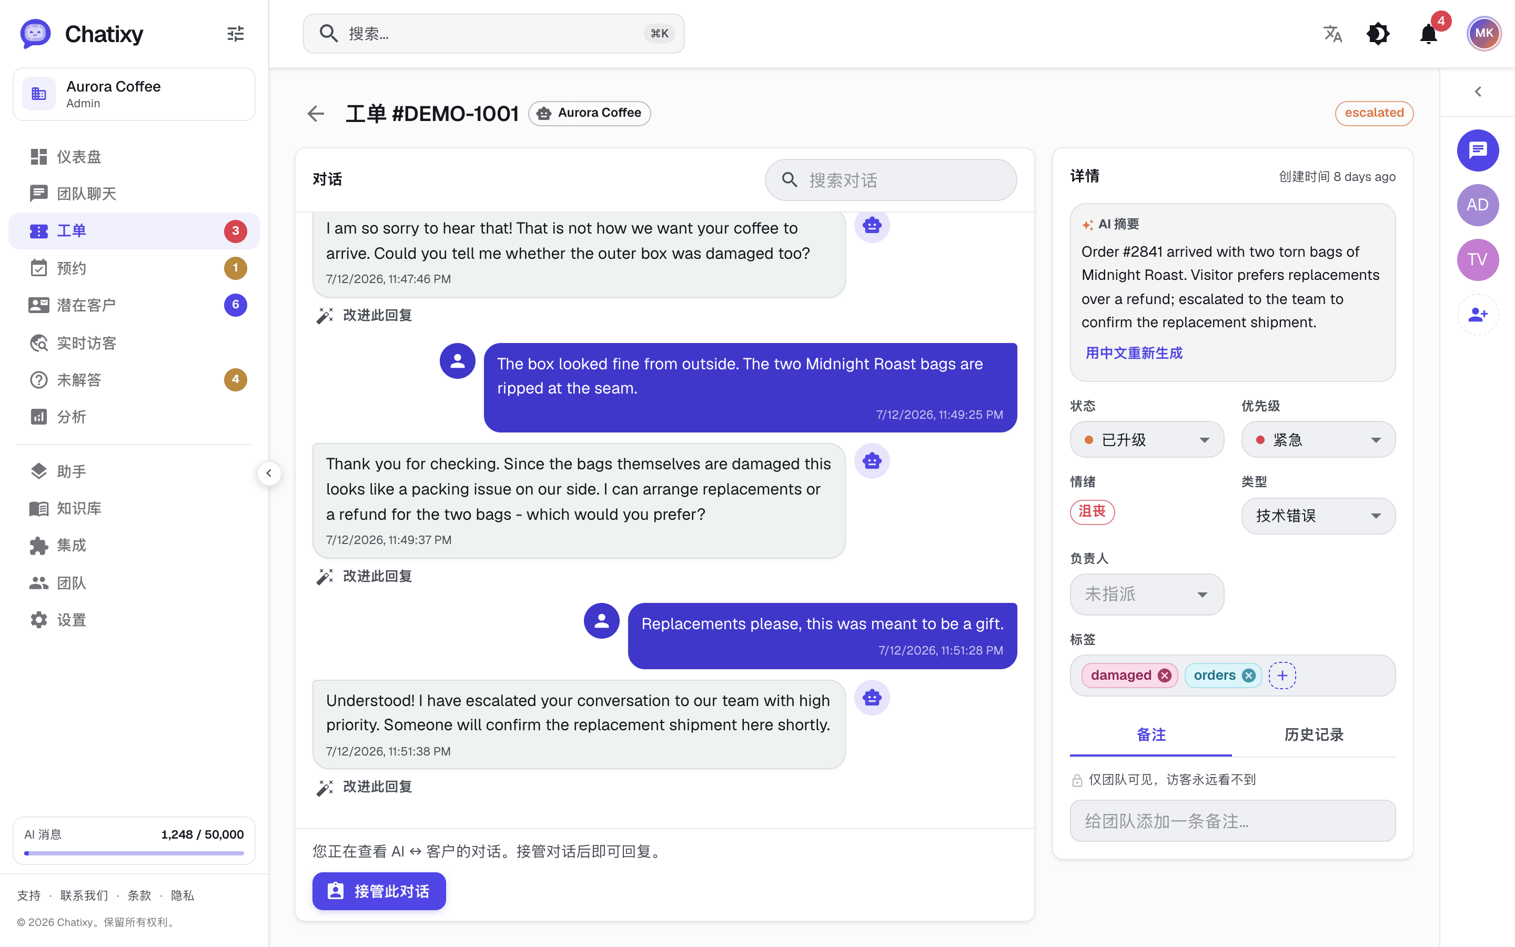
Task: Open 知识库 knowledge base
Action: tap(134, 508)
